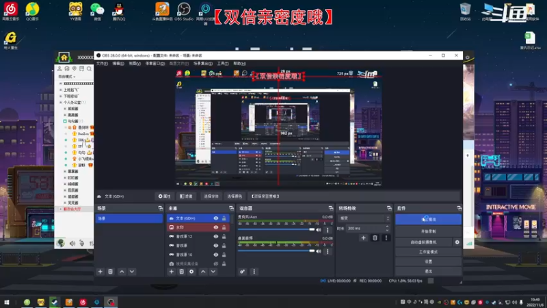Screen dimensions: 547x308
Task: Undock the Controls panel
Action: point(459,208)
